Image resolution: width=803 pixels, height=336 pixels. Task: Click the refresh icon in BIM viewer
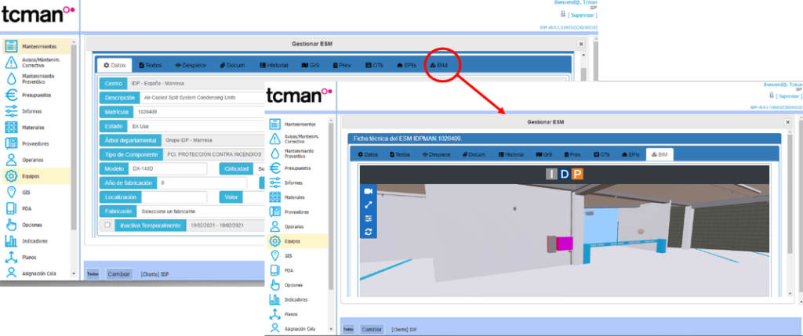[369, 232]
